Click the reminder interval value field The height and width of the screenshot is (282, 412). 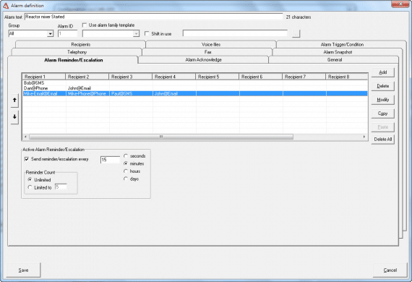click(110, 160)
